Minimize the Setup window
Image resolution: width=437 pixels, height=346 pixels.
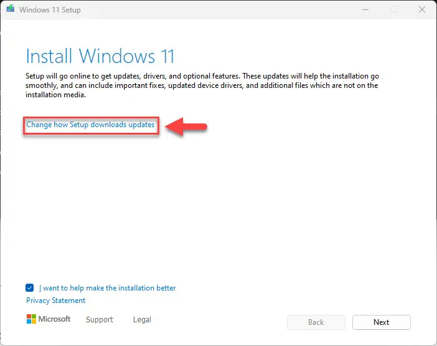(x=365, y=9)
